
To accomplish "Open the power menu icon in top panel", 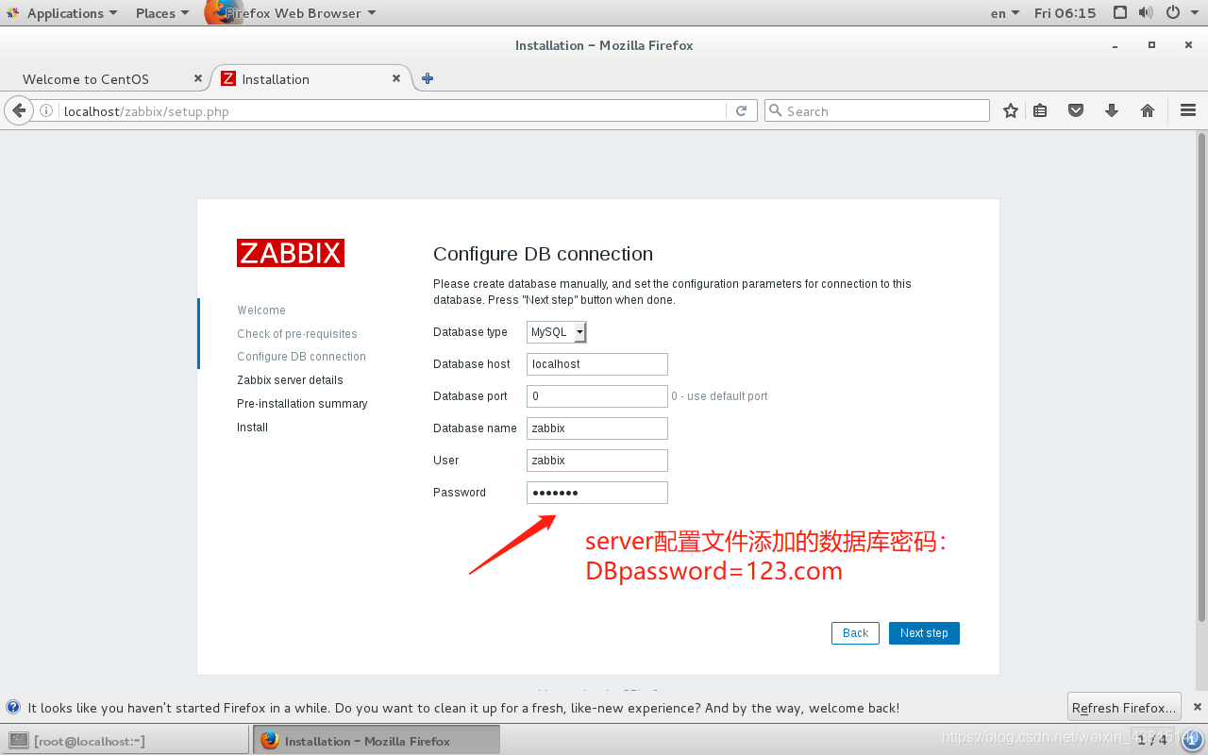I will point(1173,13).
